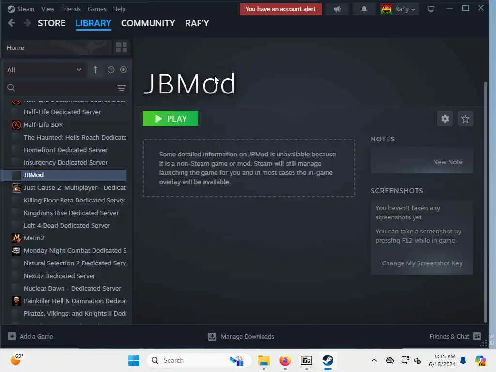496x372 pixels.
Task: Click the Painkiller Hell & Damnation icon
Action: click(x=16, y=301)
